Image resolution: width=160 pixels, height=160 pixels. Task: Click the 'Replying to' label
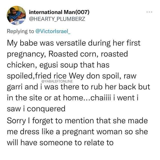coord(20,31)
